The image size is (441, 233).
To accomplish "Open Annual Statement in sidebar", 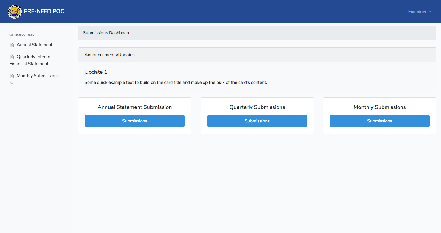I will [x=35, y=45].
